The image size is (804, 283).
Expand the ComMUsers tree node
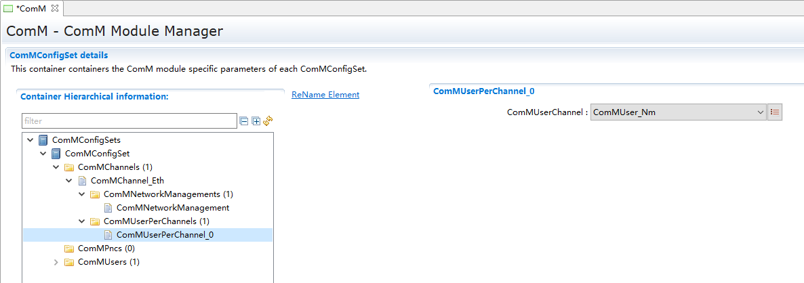[56, 262]
